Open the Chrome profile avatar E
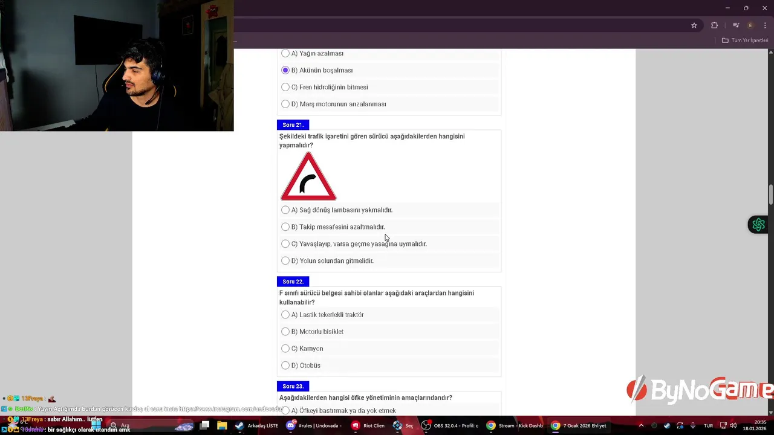774x435 pixels. [x=750, y=25]
